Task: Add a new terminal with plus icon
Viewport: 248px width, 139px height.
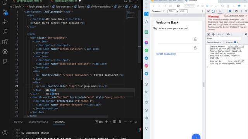Action: point(106,122)
